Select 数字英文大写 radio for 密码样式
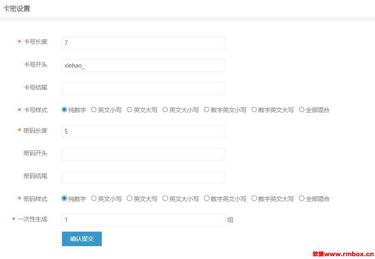 (254, 198)
